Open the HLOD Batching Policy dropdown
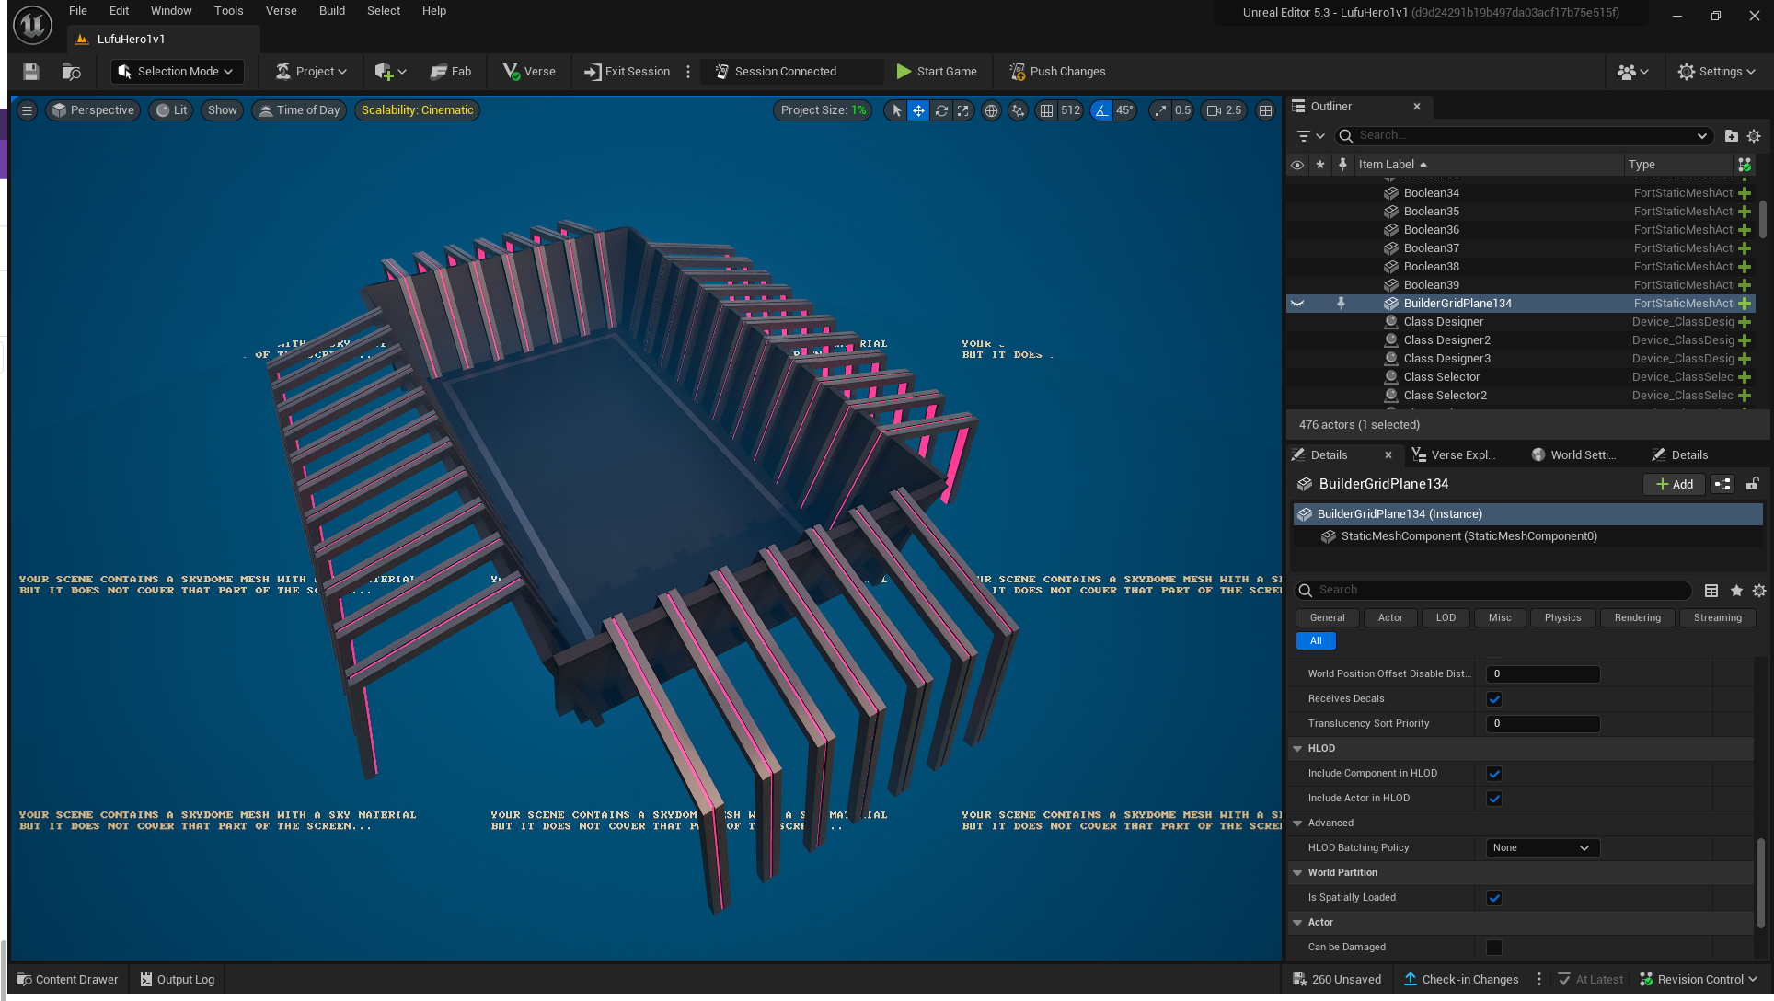This screenshot has width=1774, height=1001. point(1541,847)
